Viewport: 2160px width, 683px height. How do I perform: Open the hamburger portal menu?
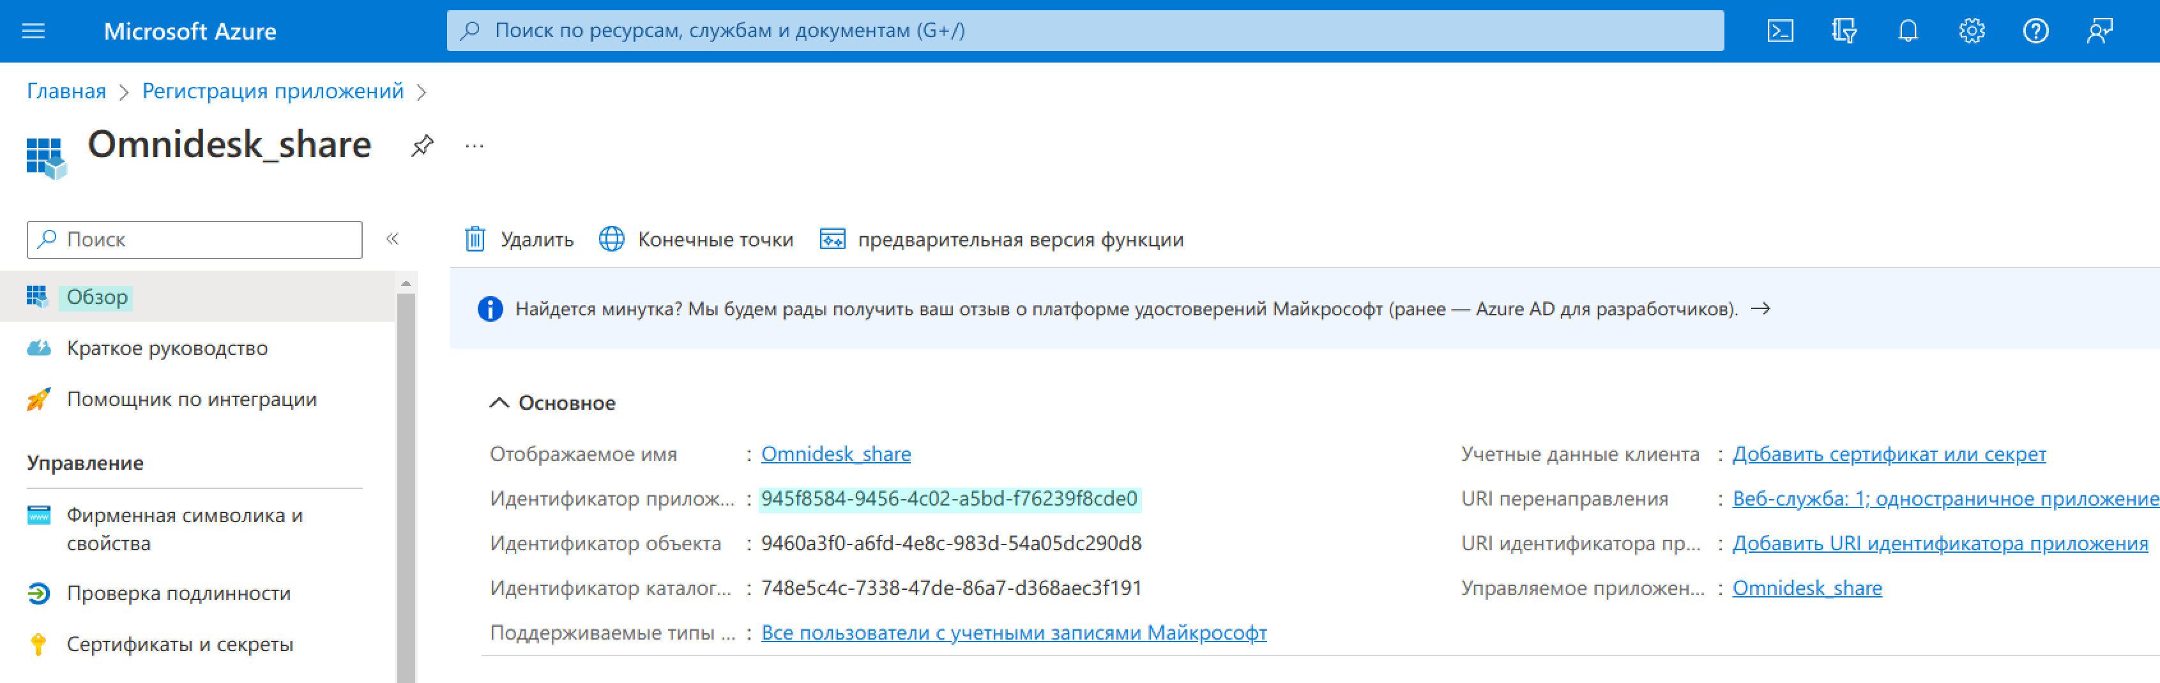click(33, 31)
